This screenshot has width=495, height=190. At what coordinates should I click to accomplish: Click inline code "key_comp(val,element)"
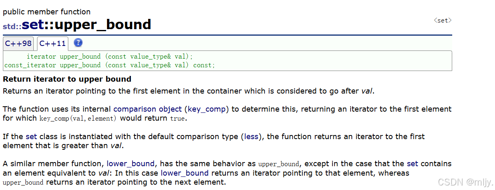coord(78,119)
